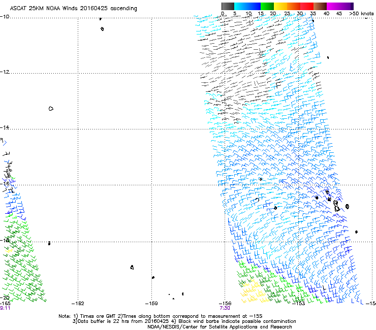The height and width of the screenshot is (330, 376).
Task: Click the ASCAT 25KM NOAA Winds title
Action: coord(73,8)
